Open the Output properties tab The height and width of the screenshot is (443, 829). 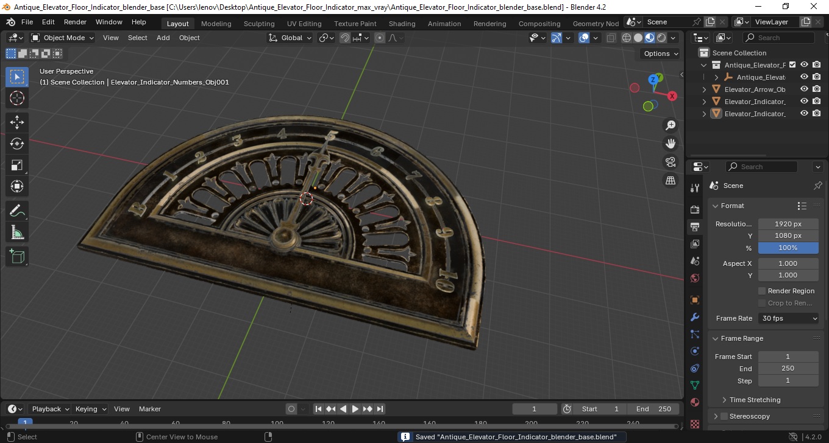coord(694,227)
